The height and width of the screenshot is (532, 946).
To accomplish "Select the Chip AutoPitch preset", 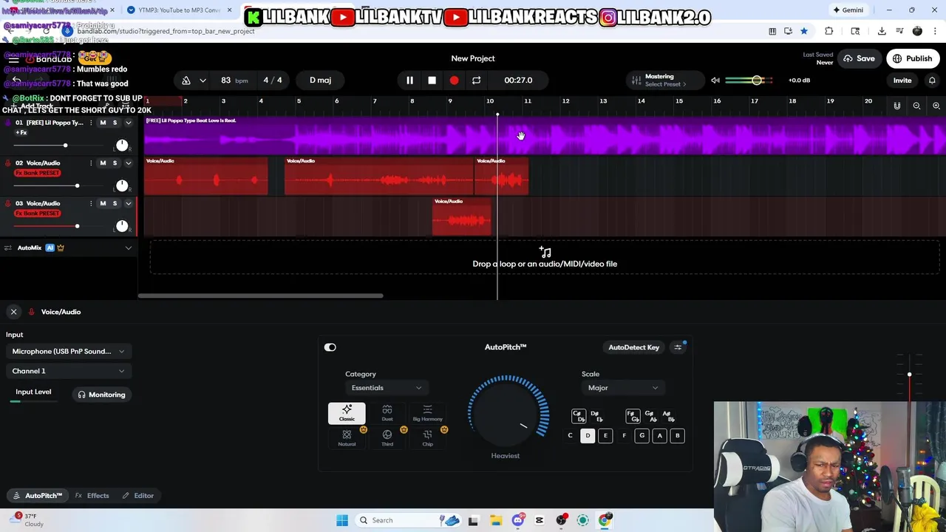I will pyautogui.click(x=427, y=438).
